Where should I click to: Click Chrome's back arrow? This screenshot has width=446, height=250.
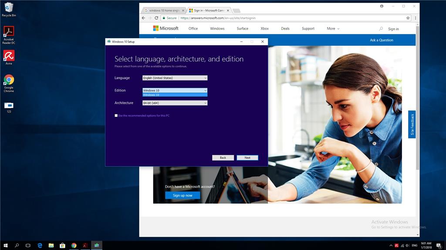coord(143,18)
